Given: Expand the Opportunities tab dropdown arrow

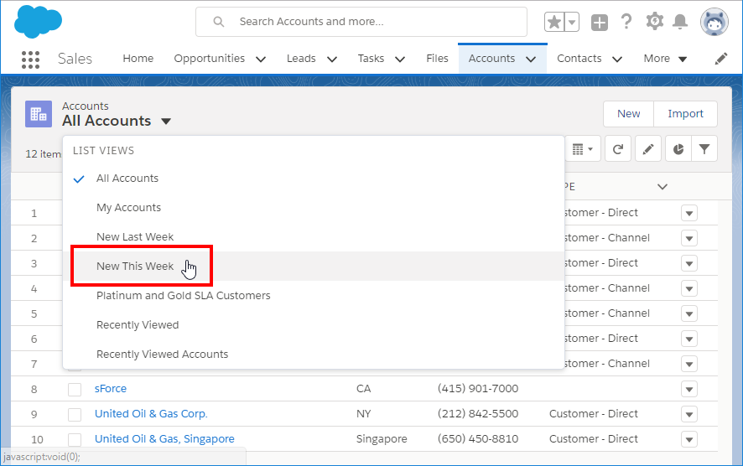Looking at the screenshot, I should coord(260,59).
